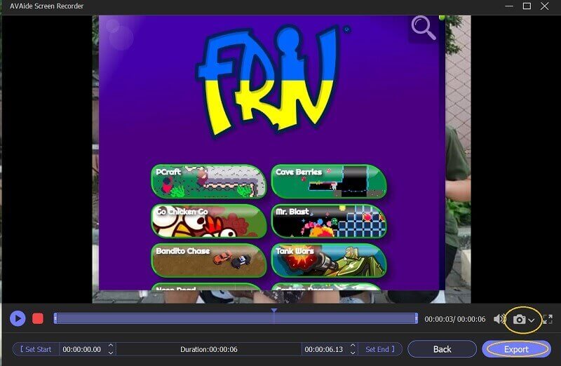Play the recorded video preview

(18, 318)
